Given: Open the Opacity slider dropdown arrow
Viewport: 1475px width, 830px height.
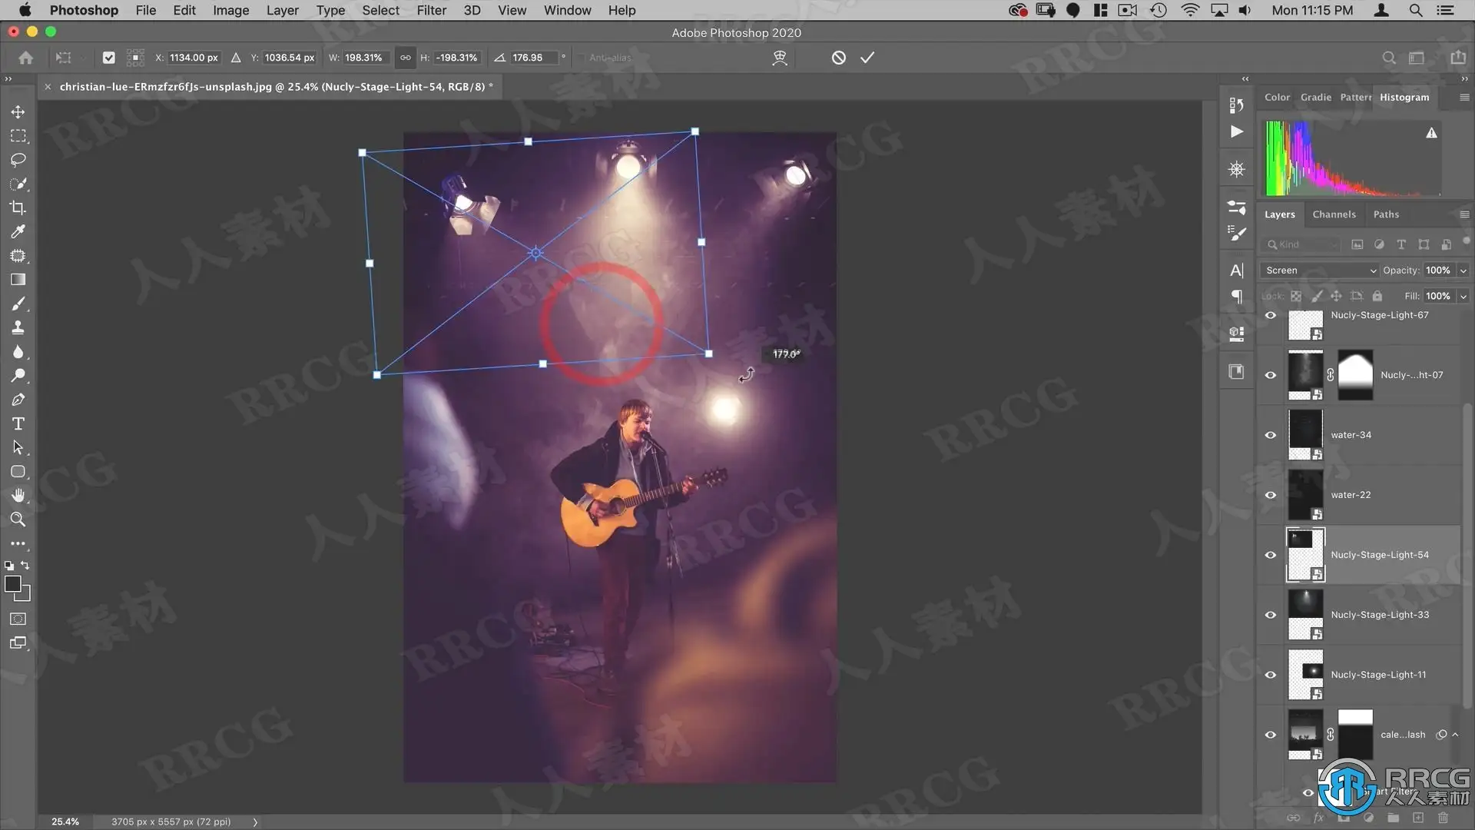Looking at the screenshot, I should click(x=1463, y=271).
